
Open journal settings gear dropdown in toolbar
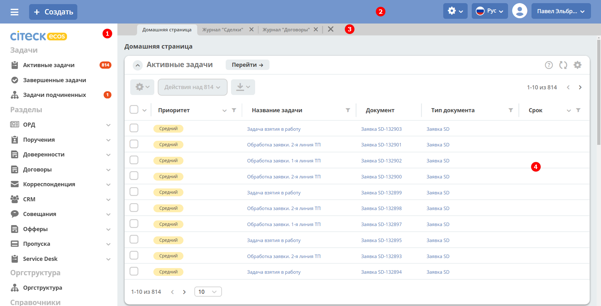pos(142,87)
